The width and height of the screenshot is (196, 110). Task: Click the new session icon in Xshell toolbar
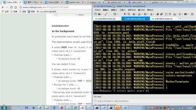point(96,14)
